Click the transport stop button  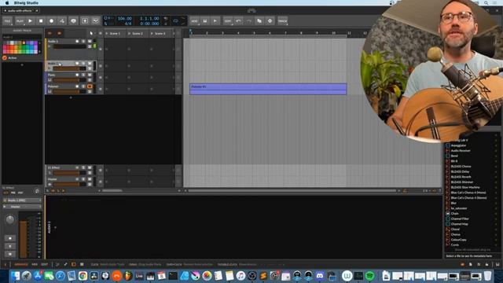click(41, 21)
